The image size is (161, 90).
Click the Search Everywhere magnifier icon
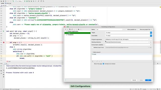coord(44,1)
